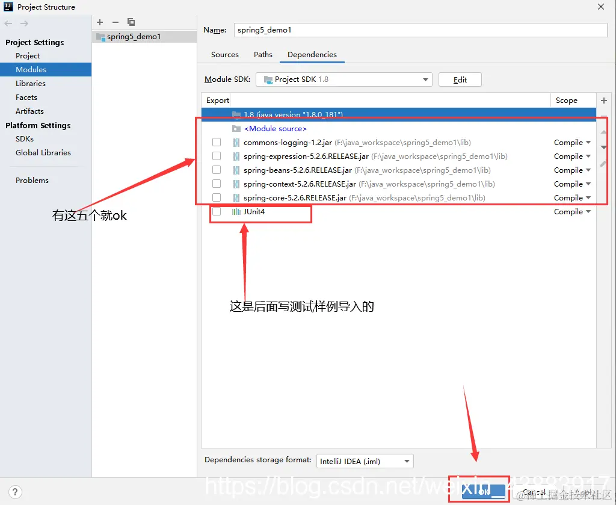Move the dependency down with the arrow icon
The height and width of the screenshot is (505, 616).
[x=603, y=147]
